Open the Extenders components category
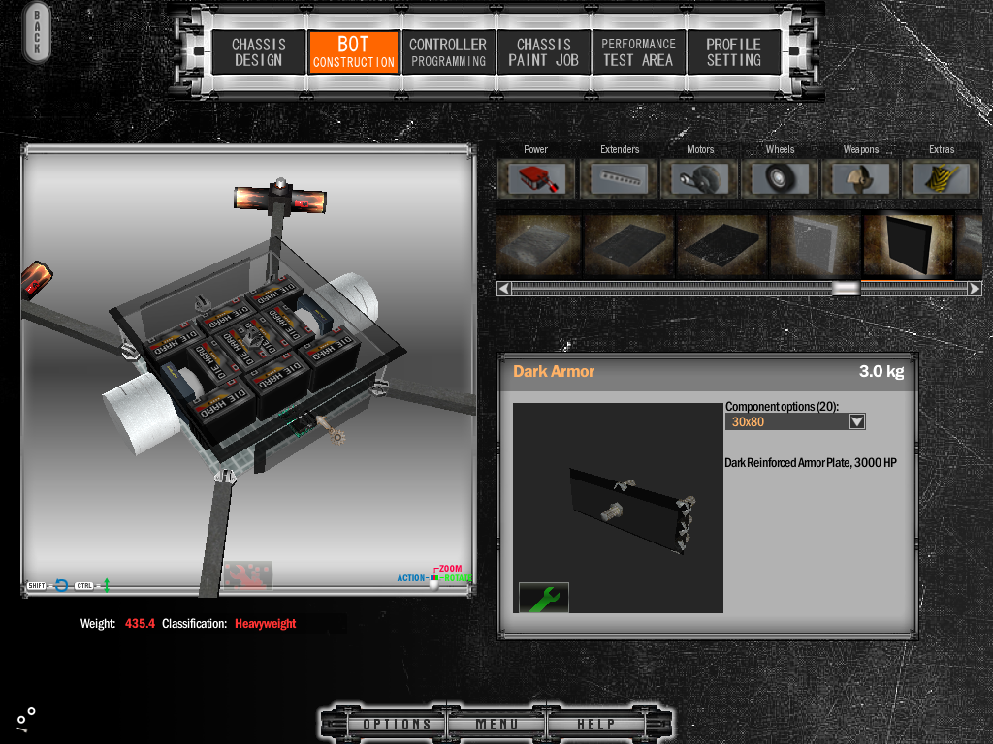The width and height of the screenshot is (993, 744). (619, 179)
